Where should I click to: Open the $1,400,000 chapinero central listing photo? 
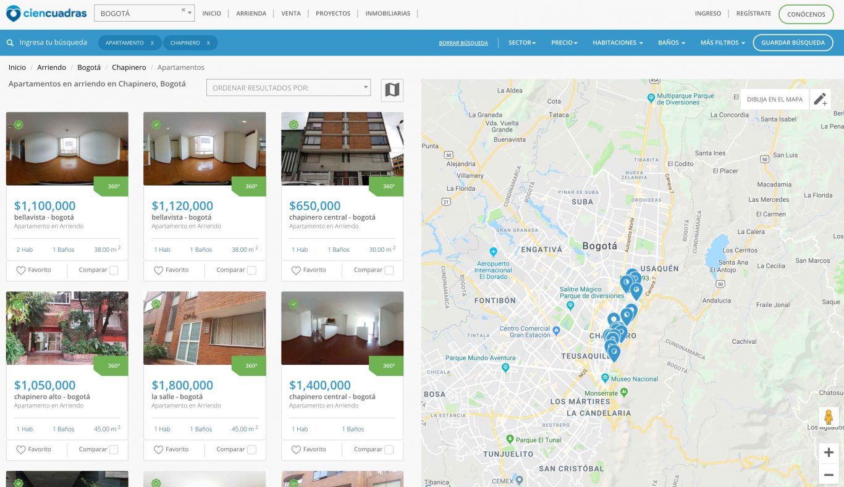342,328
